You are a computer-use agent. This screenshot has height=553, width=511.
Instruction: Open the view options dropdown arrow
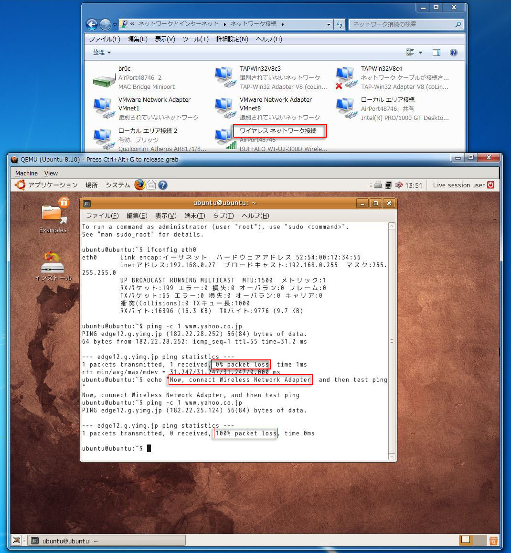420,53
